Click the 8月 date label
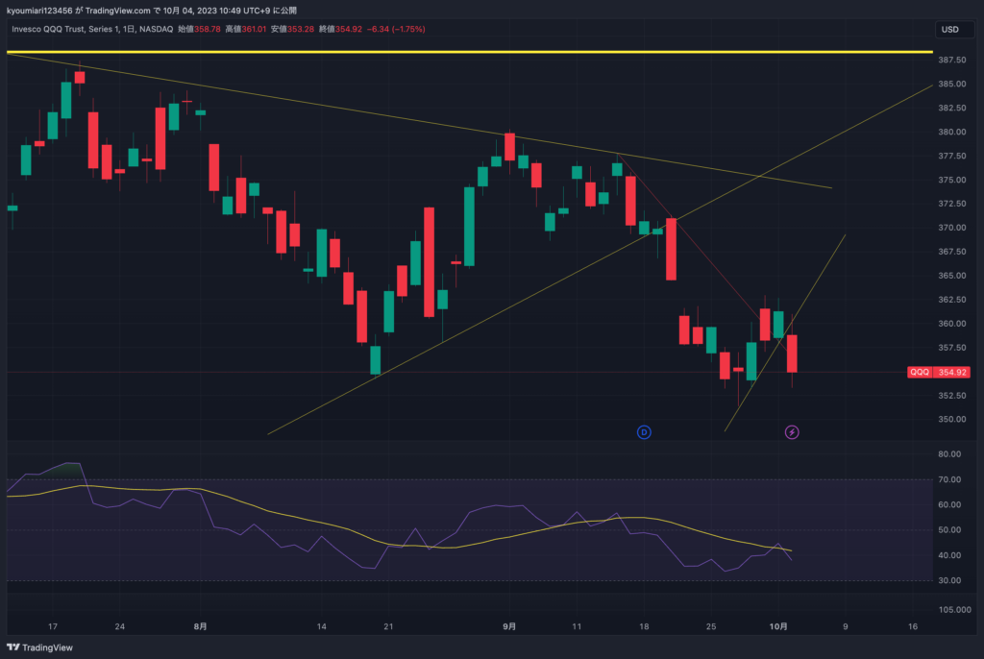The image size is (984, 659). click(x=200, y=626)
